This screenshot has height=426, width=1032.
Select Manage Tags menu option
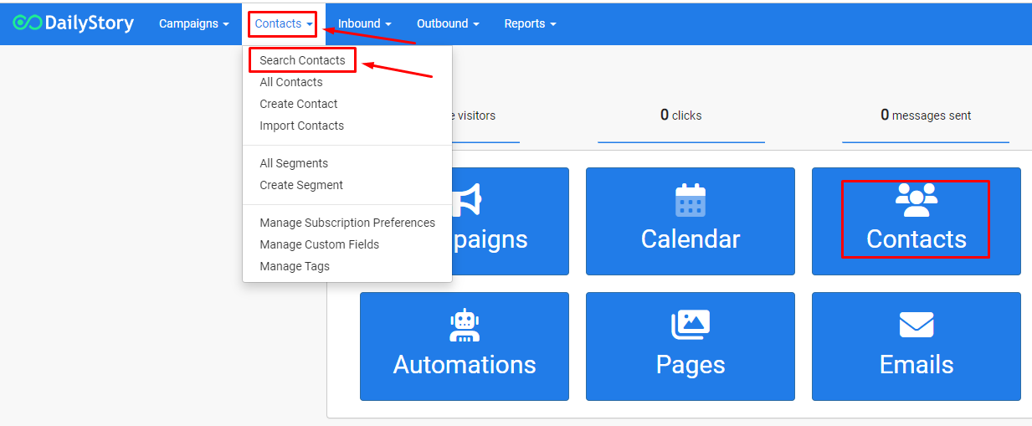pos(295,266)
